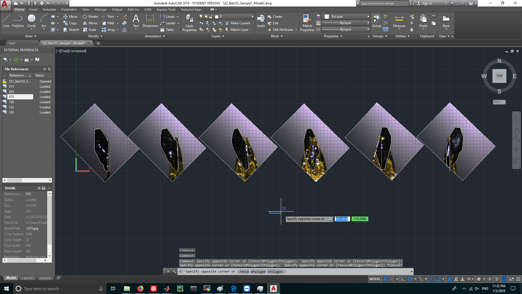Click the Fence option in command line
This screenshot has height=294, width=522.
(x=244, y=272)
